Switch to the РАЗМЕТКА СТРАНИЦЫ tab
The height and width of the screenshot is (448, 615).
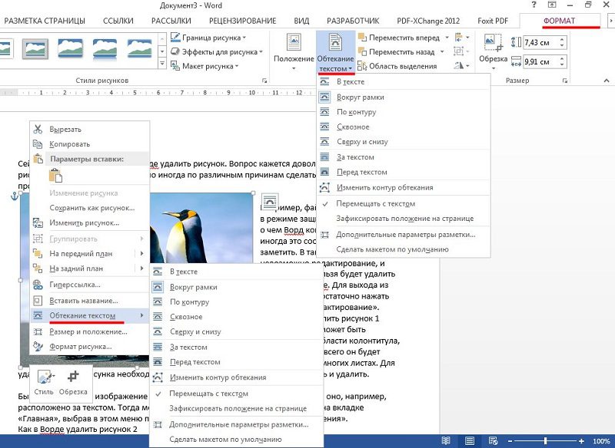click(x=45, y=21)
